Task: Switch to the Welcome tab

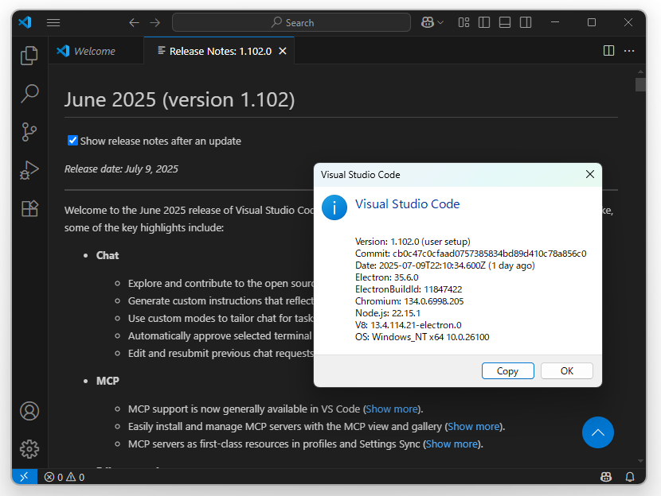Action: 96,50
